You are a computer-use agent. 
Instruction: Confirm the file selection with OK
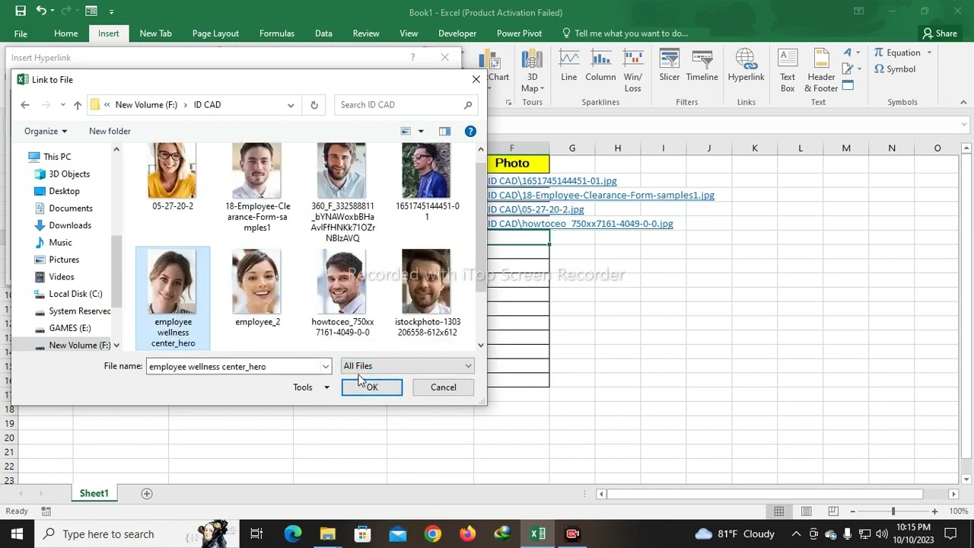372,387
